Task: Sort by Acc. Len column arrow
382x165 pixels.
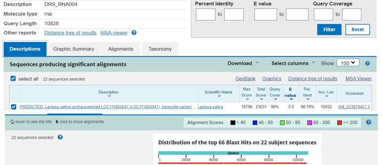Action: click(x=327, y=97)
